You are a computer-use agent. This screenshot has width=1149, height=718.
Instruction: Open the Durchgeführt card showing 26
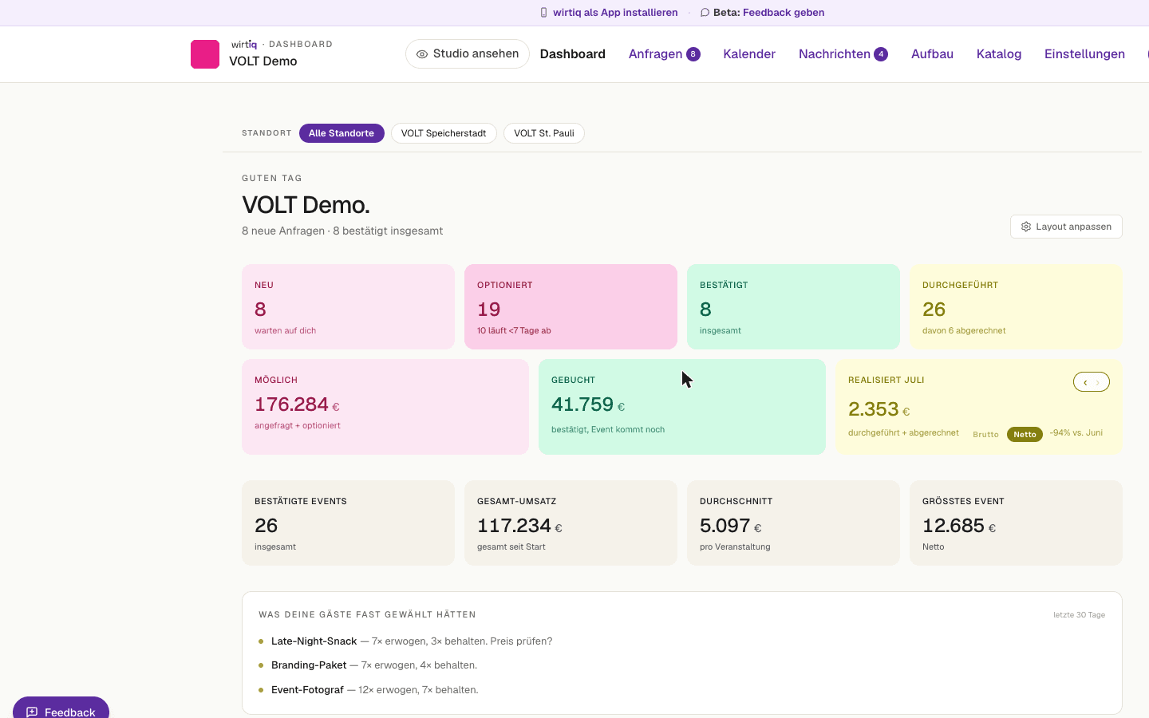pyautogui.click(x=1016, y=306)
